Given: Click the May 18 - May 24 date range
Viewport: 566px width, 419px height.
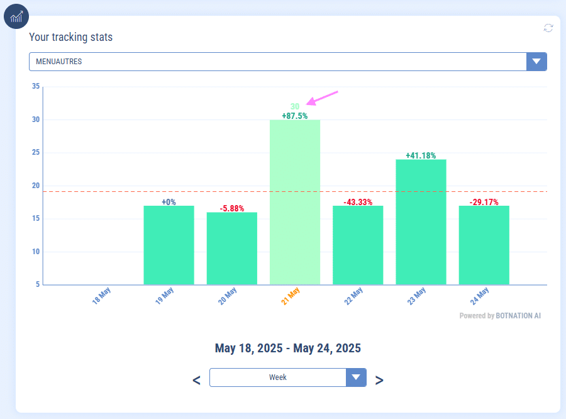Looking at the screenshot, I should (x=287, y=348).
